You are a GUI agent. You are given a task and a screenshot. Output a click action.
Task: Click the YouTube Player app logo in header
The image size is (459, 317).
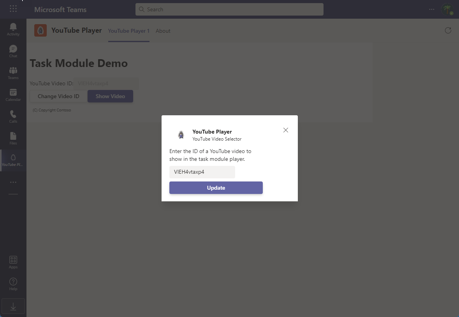pos(40,30)
